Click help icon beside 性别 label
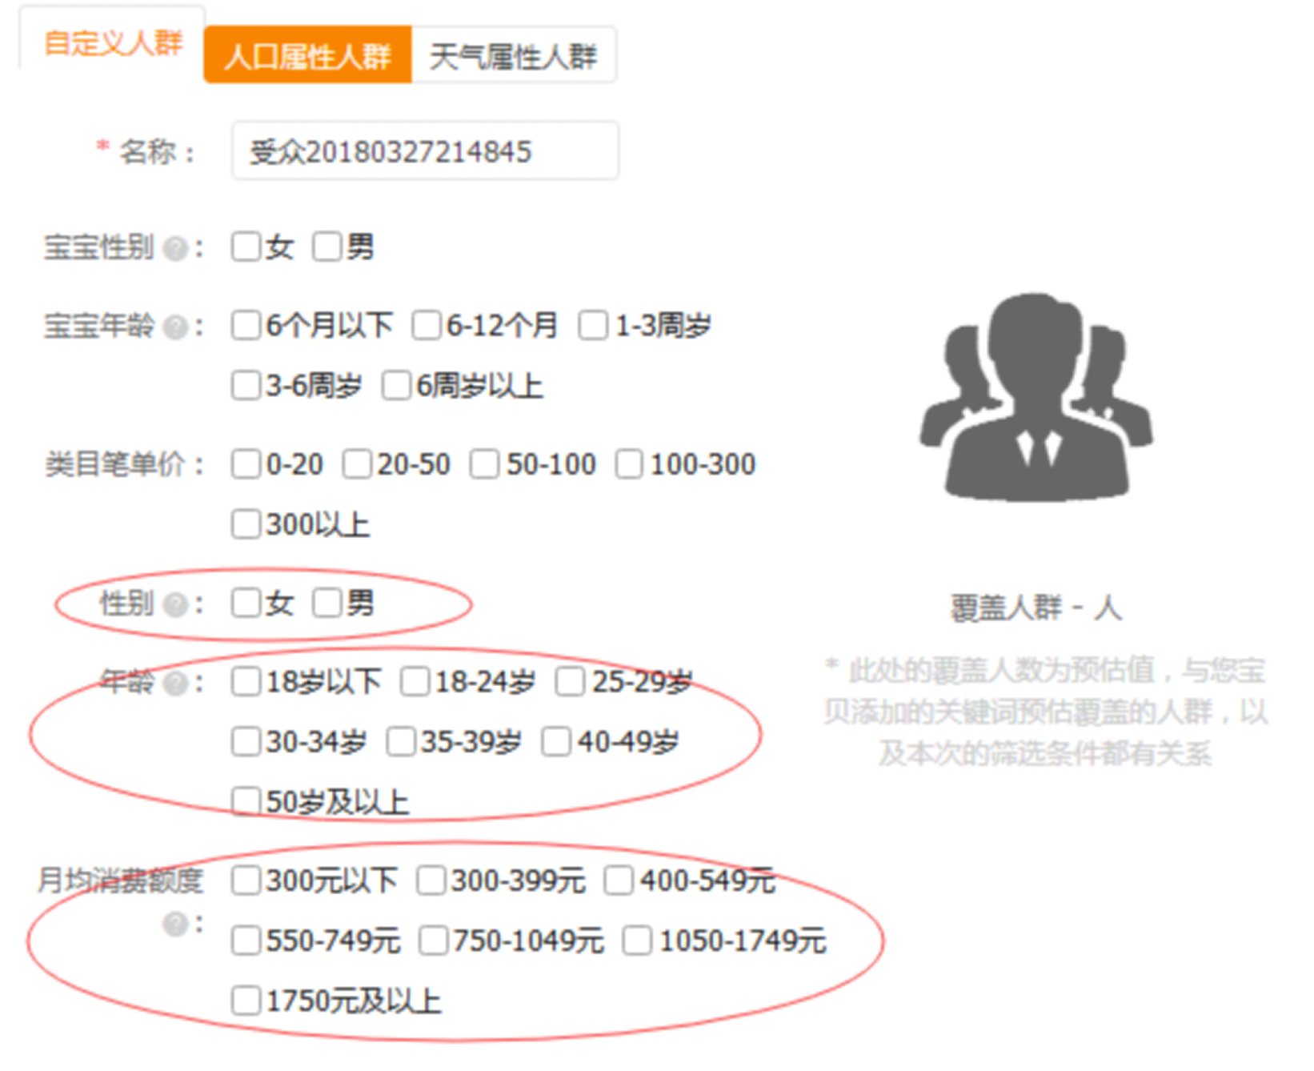 coord(175,604)
